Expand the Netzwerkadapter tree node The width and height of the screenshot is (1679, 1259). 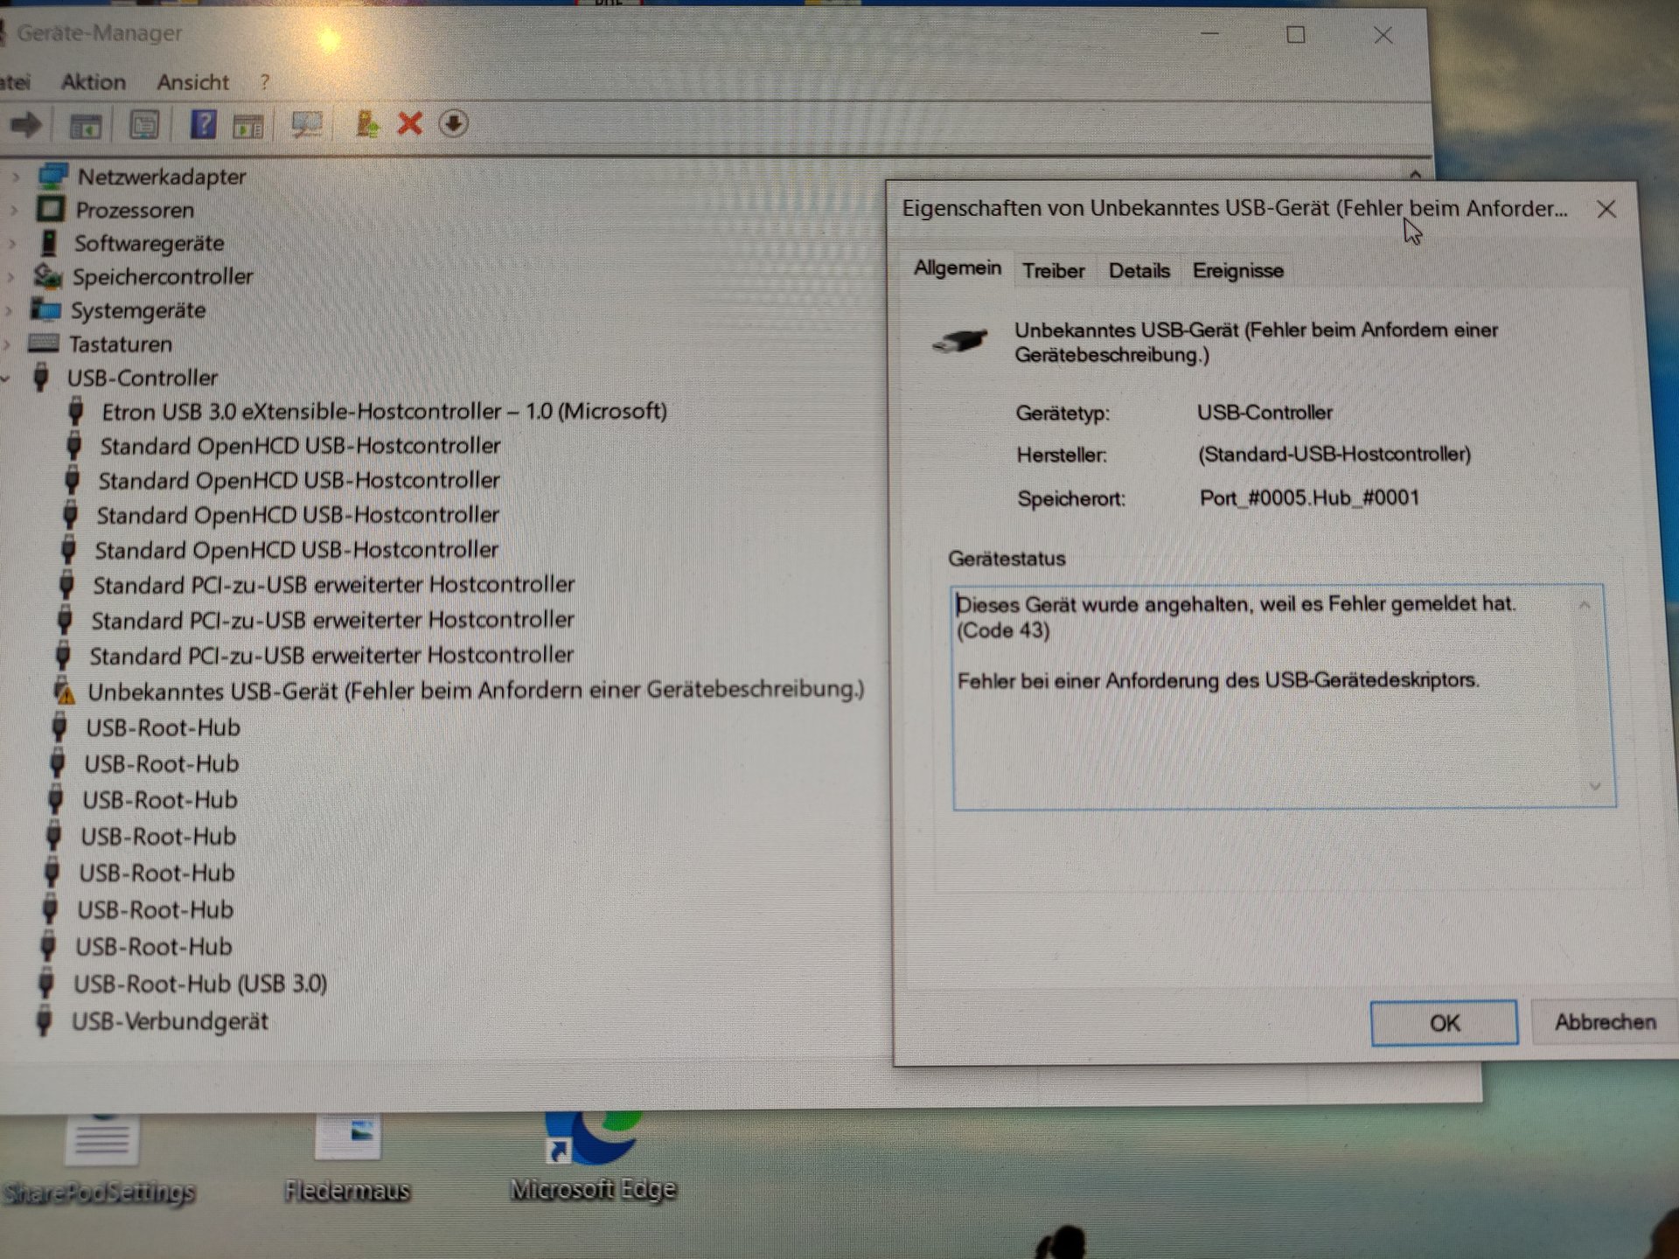pyautogui.click(x=15, y=177)
